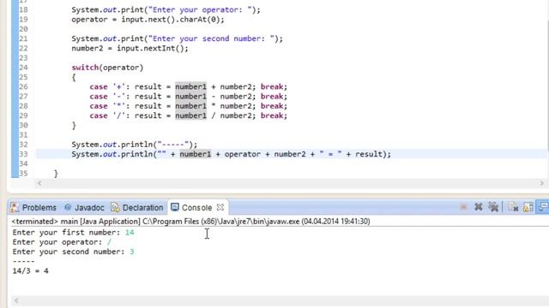This screenshot has width=549, height=308.
Task: Close the Console view tab
Action: click(220, 207)
